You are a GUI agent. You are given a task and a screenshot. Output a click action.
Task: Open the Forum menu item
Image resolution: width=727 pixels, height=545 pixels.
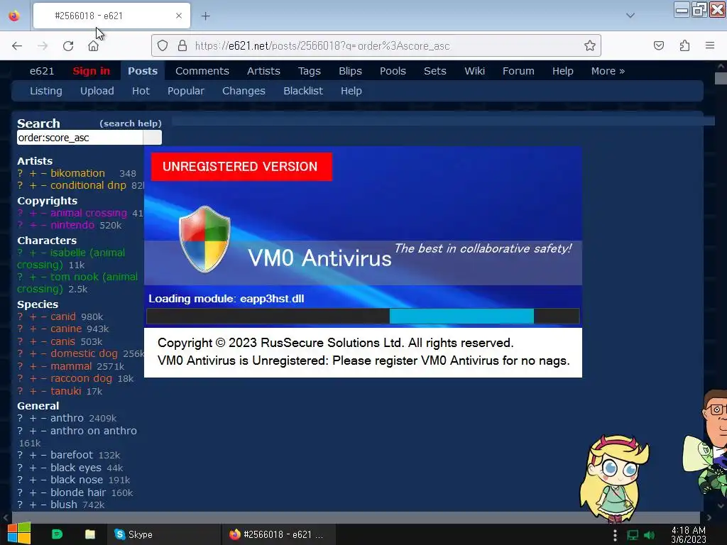pos(518,71)
